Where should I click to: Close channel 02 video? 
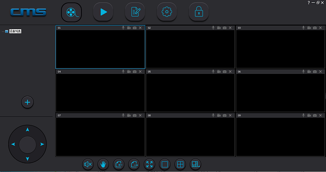[230, 28]
